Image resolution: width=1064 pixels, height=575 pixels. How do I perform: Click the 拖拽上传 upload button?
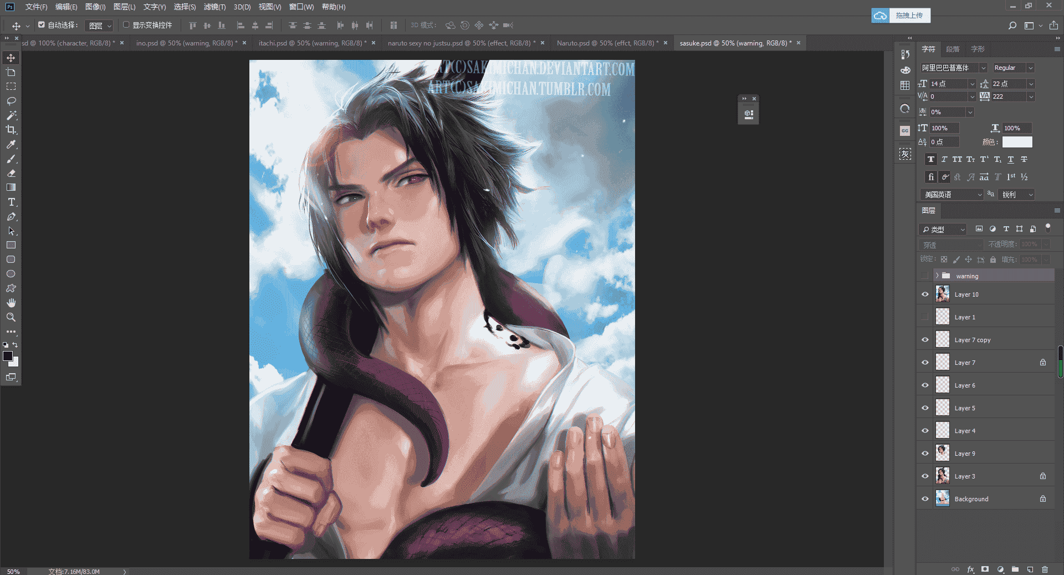(901, 16)
